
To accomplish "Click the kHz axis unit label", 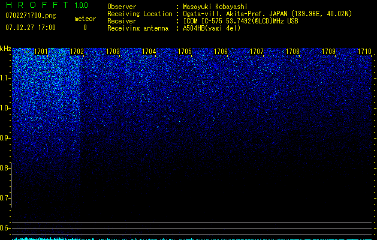I will click(5, 49).
